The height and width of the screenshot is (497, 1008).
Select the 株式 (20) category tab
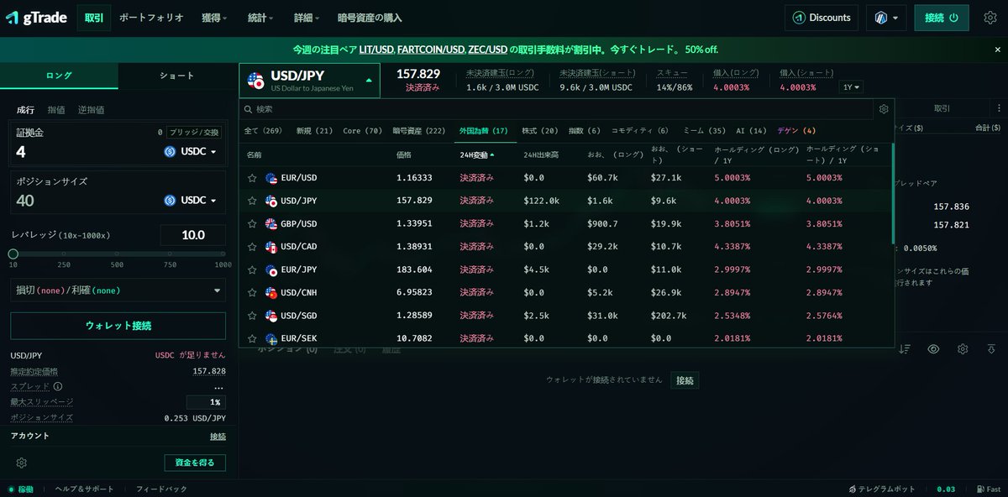539,131
